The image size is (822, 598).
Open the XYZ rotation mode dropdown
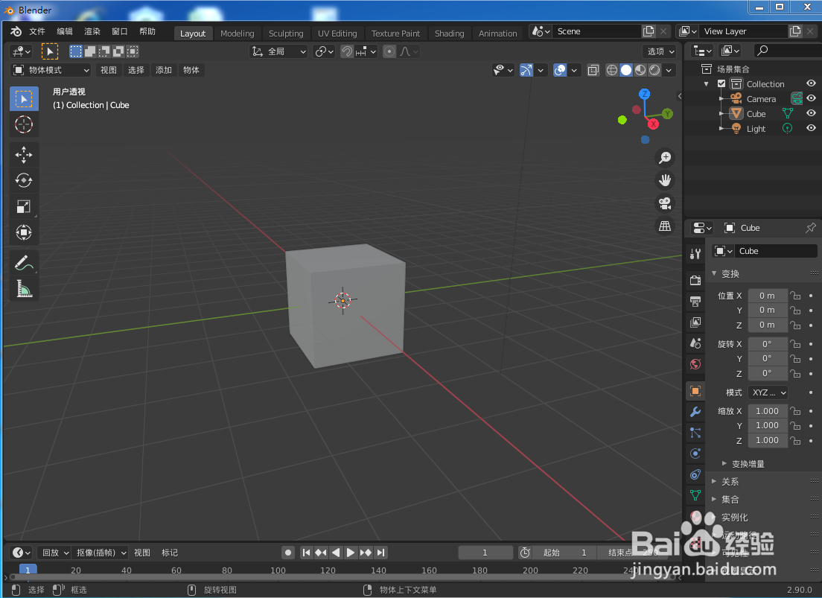(768, 392)
